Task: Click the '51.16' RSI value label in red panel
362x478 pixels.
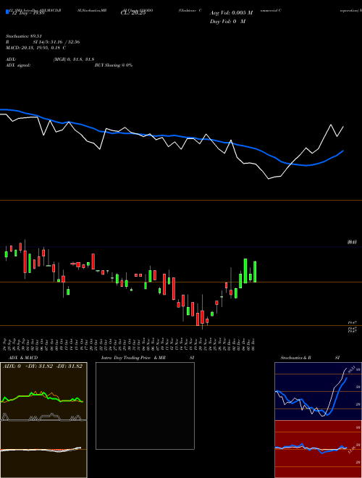Action: pyautogui.click(x=350, y=449)
